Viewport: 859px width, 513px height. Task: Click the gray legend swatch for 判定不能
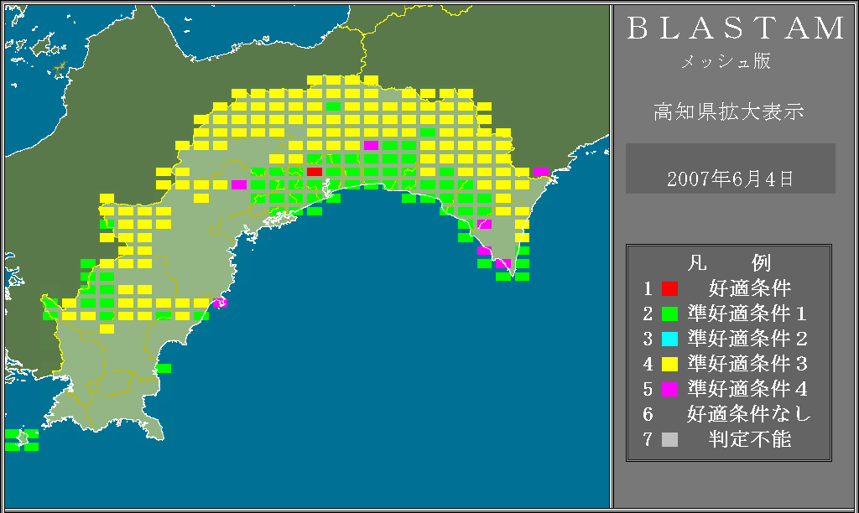(x=669, y=439)
